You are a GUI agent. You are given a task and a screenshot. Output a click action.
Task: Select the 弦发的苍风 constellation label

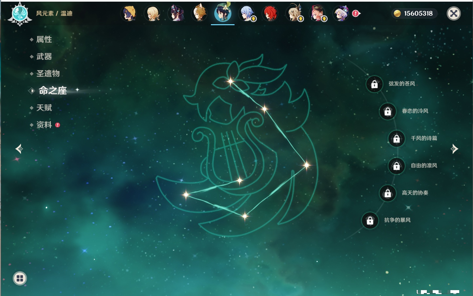click(402, 84)
